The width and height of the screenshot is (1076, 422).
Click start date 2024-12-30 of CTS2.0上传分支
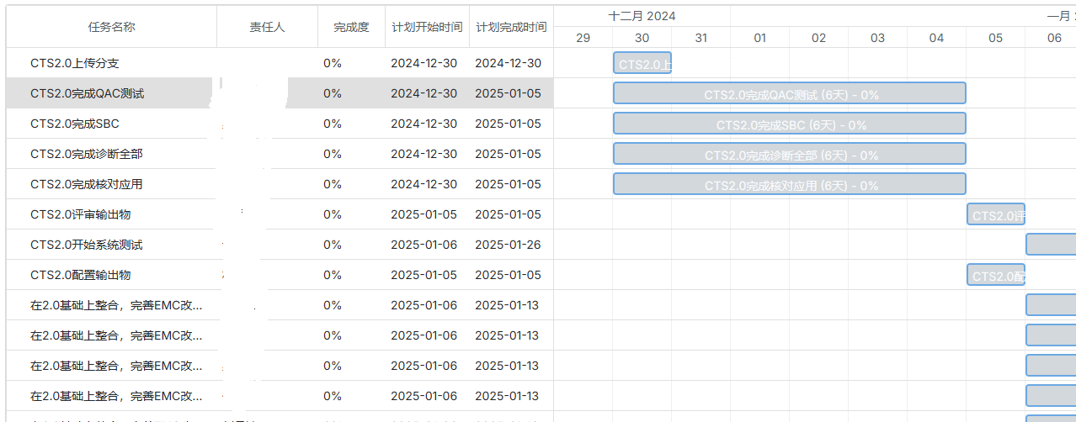click(424, 63)
